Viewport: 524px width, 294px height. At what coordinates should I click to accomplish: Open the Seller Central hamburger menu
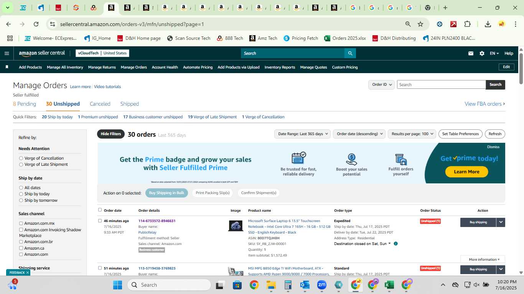click(x=7, y=53)
